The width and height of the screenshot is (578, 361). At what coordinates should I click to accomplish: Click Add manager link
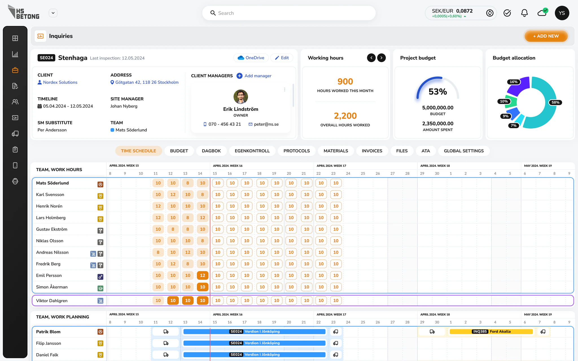point(254,76)
